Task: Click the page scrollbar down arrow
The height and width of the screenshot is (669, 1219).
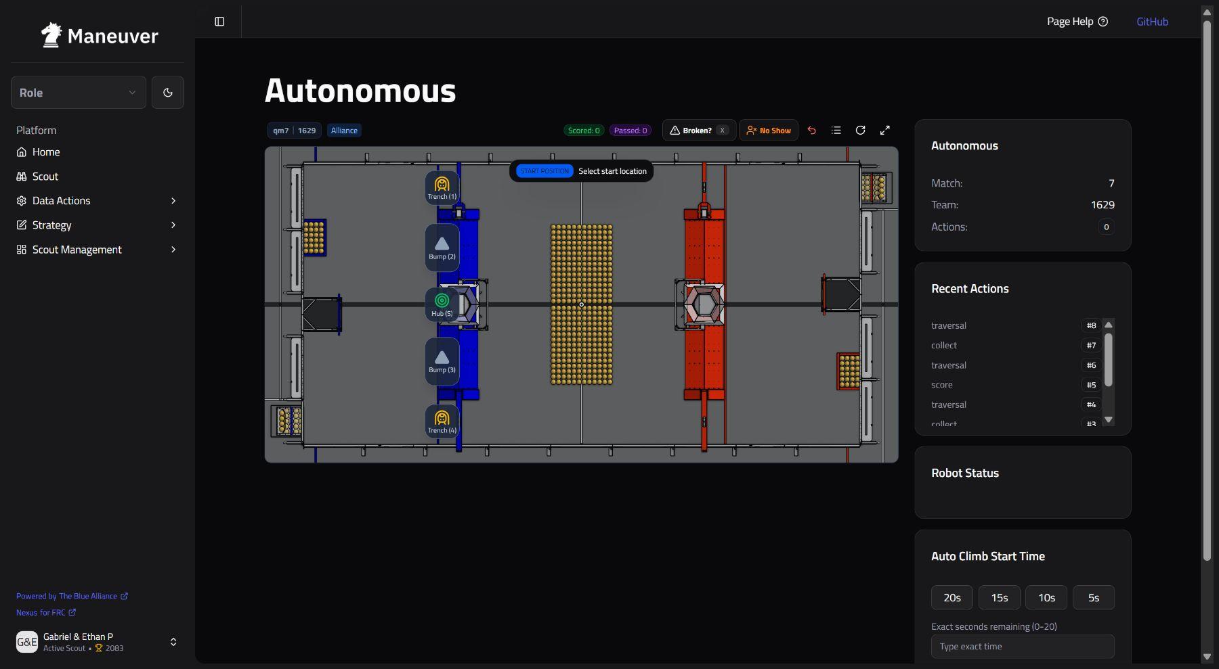Action: tap(1207, 657)
